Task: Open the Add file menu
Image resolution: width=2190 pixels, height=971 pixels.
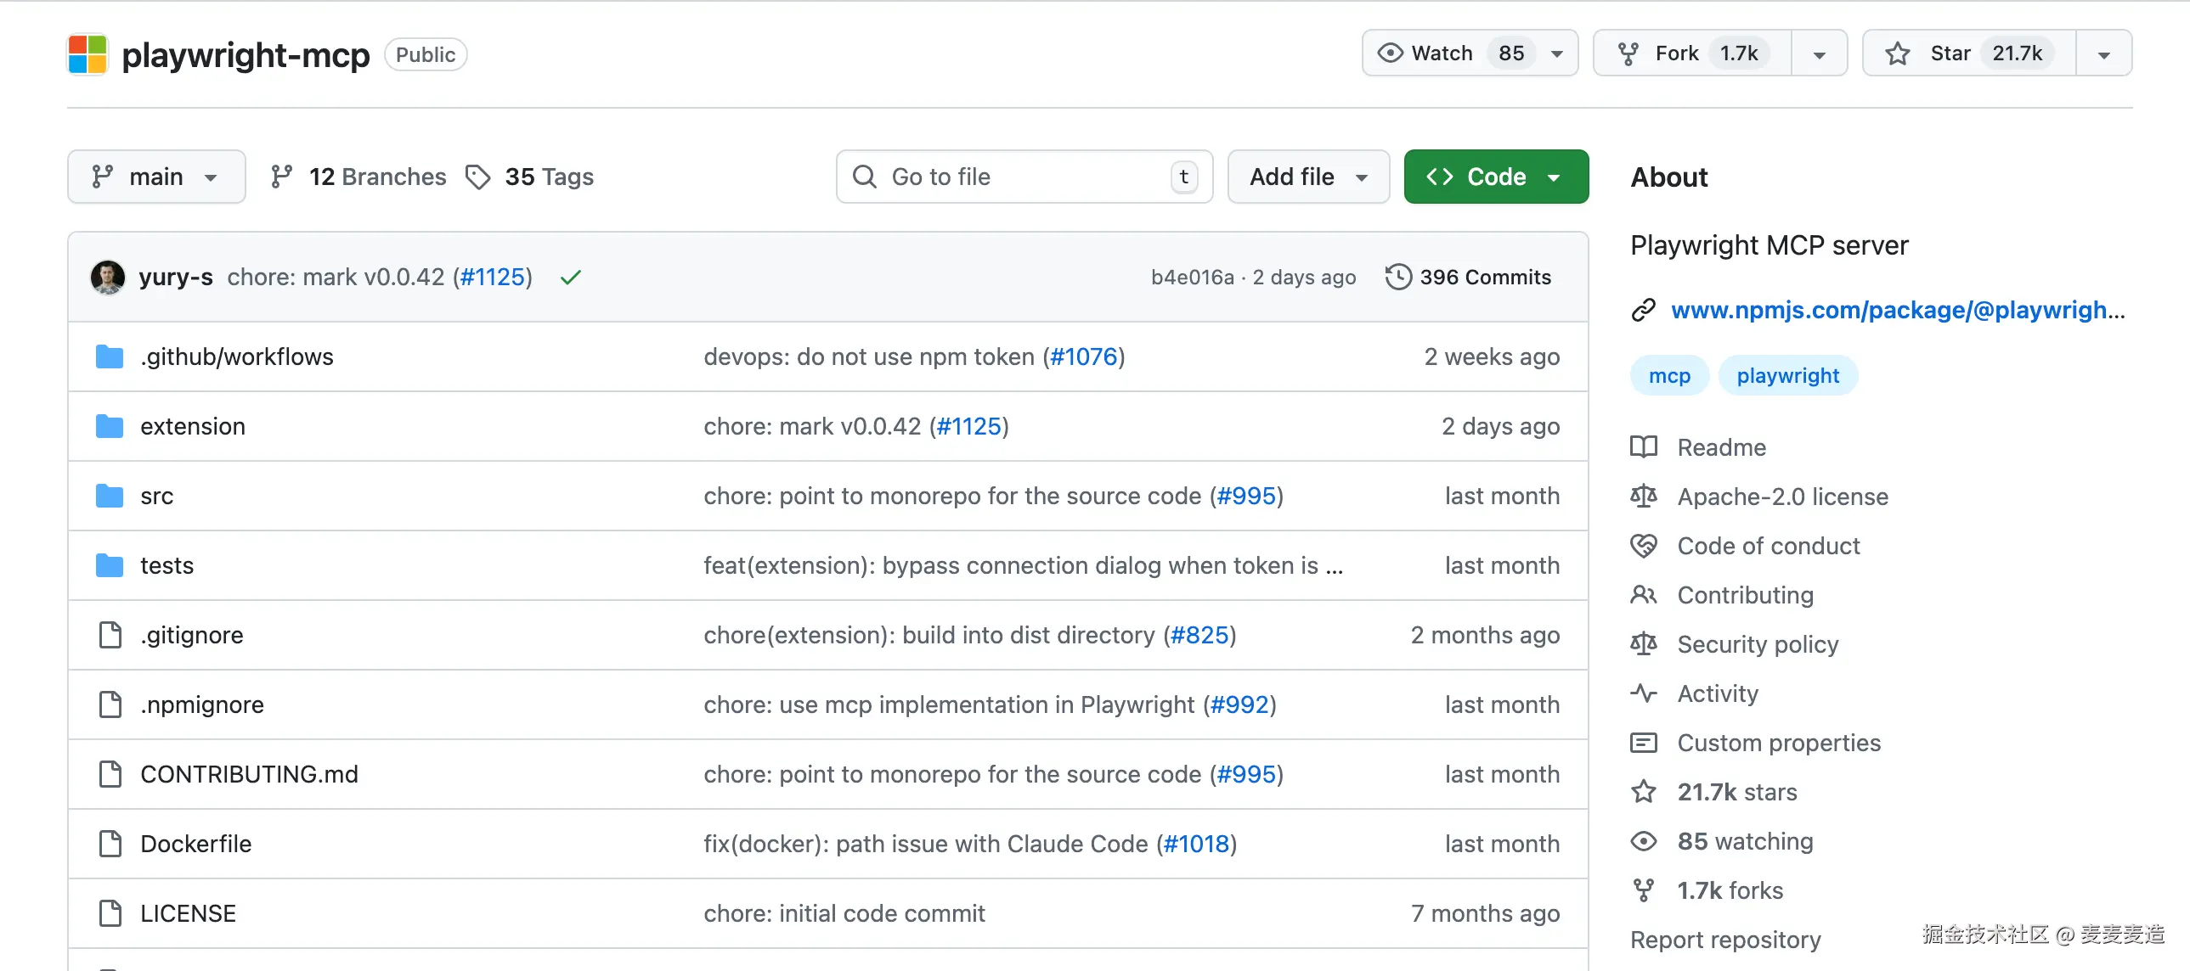Action: (x=1307, y=177)
